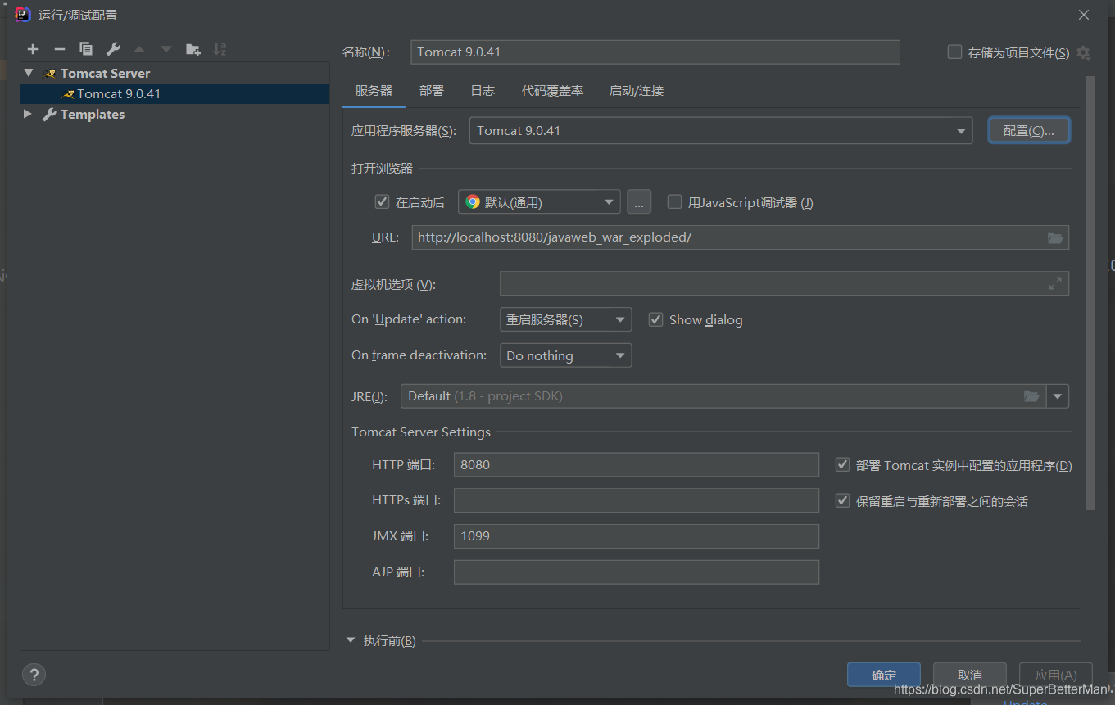Click AJP 端口 input field
This screenshot has width=1115, height=705.
click(x=637, y=572)
